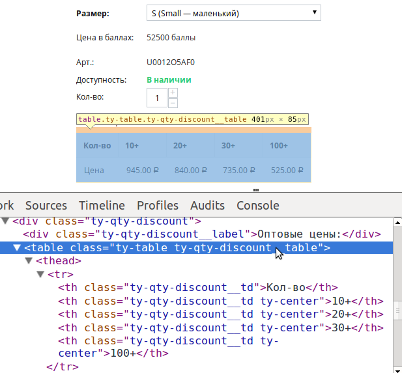Open the Размер size dropdown

pyautogui.click(x=233, y=13)
